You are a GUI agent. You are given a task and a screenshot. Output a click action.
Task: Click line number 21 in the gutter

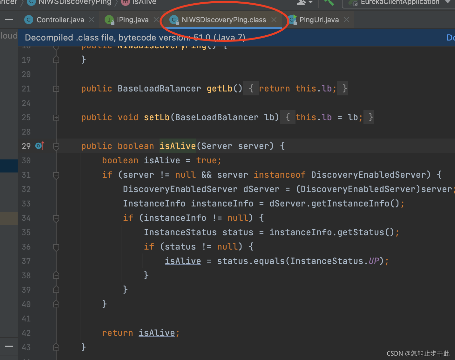[x=26, y=89]
